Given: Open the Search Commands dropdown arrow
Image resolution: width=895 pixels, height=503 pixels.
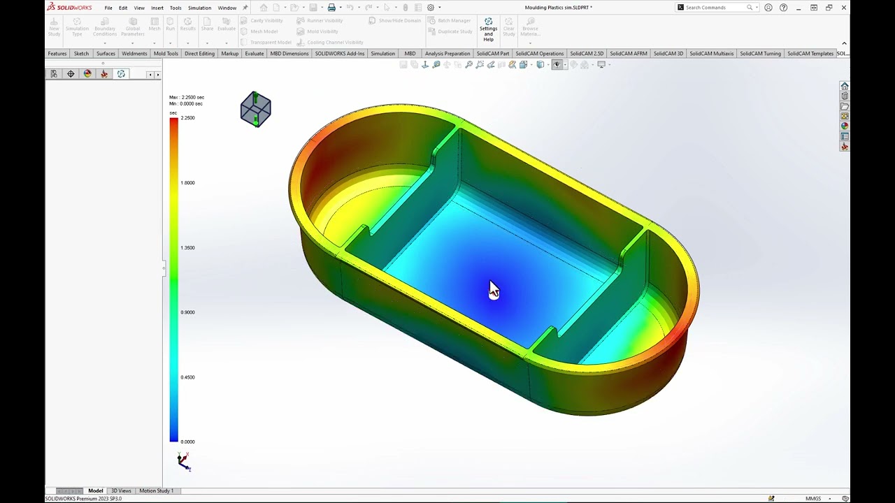Looking at the screenshot, I should [x=757, y=8].
